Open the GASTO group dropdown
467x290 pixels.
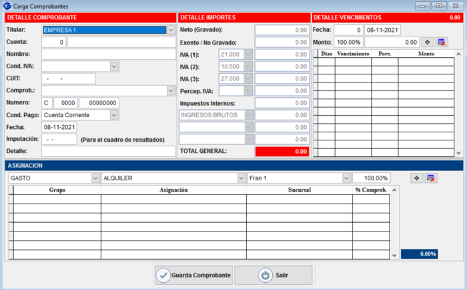pos(94,178)
